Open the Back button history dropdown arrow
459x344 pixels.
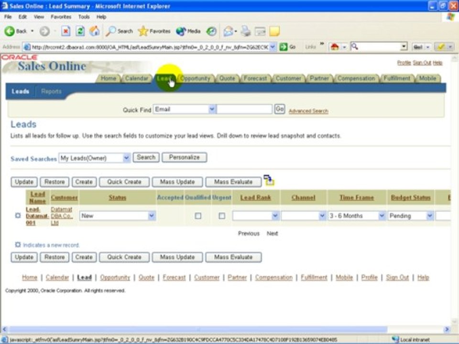32,31
